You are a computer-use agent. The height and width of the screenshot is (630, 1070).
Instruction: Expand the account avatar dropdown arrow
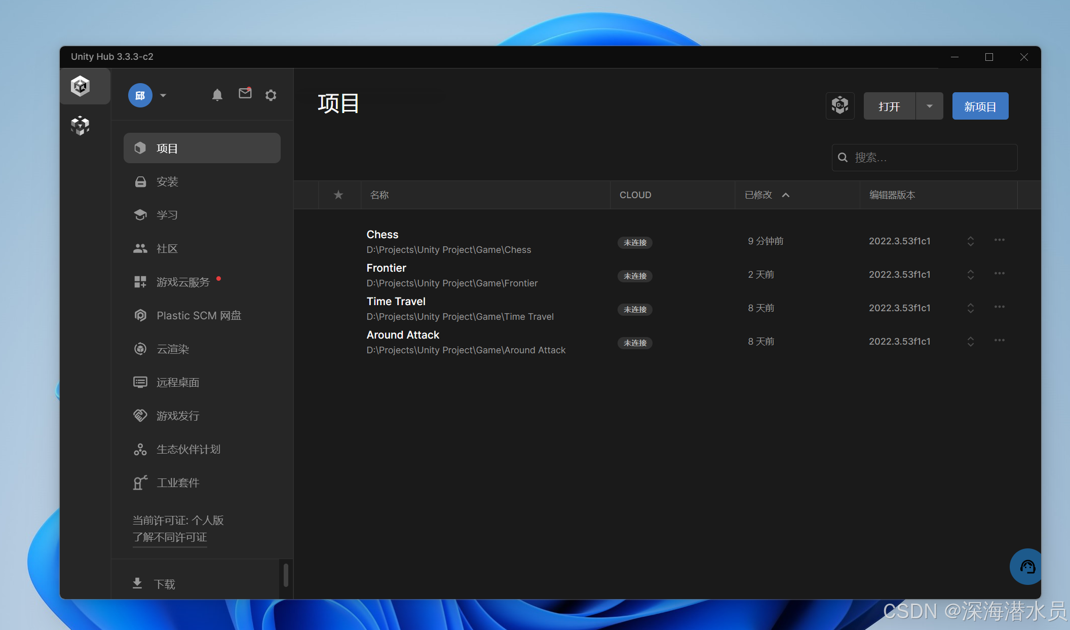[163, 95]
